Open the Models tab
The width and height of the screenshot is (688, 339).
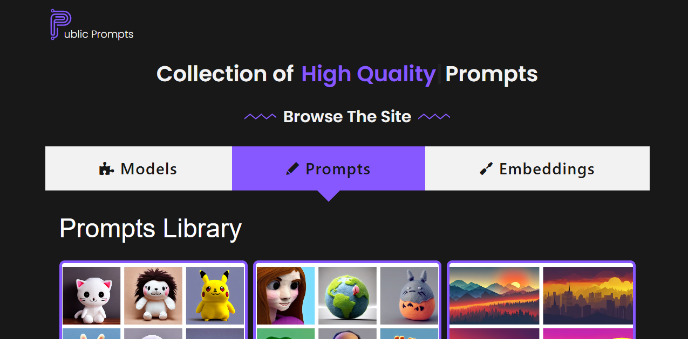(139, 168)
